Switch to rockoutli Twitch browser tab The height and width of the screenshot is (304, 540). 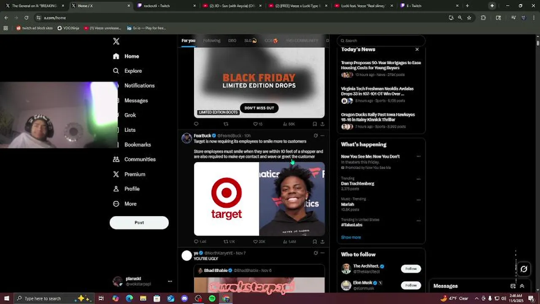tap(166, 6)
